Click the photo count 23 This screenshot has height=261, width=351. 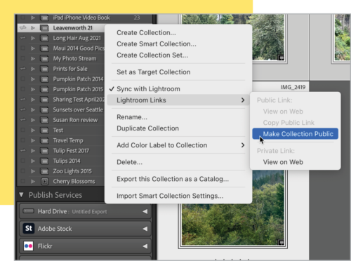[137, 18]
